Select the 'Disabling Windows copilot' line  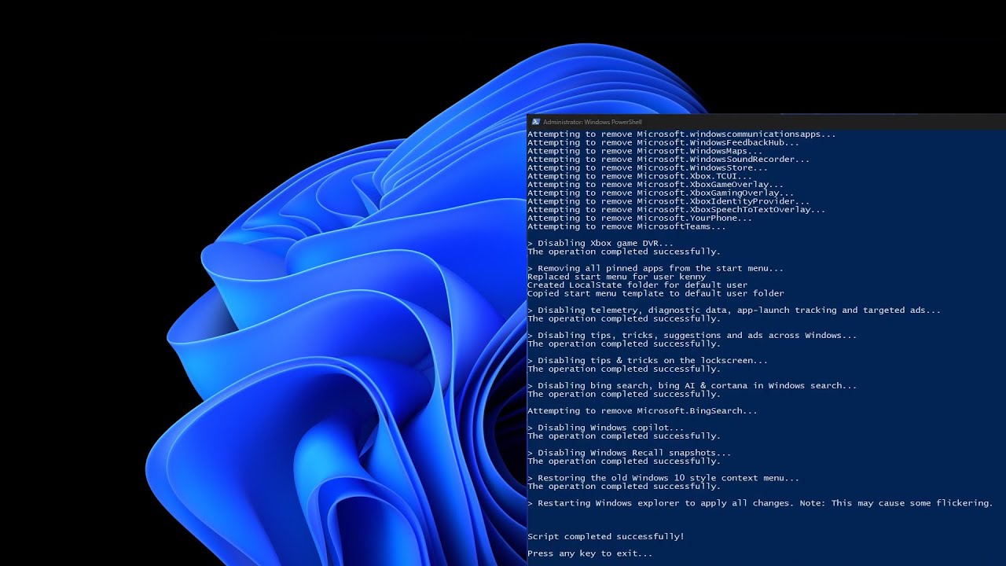click(x=606, y=428)
